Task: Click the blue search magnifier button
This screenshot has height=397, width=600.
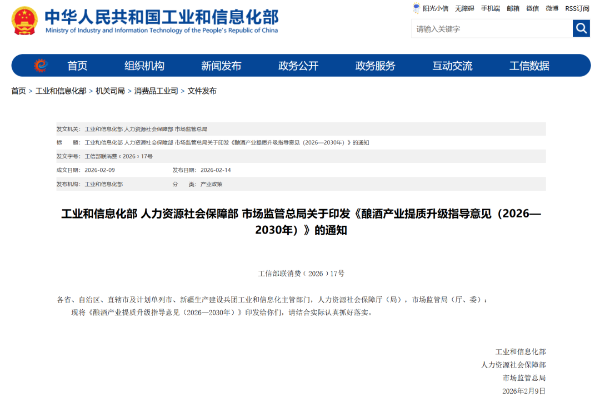Action: 581,28
